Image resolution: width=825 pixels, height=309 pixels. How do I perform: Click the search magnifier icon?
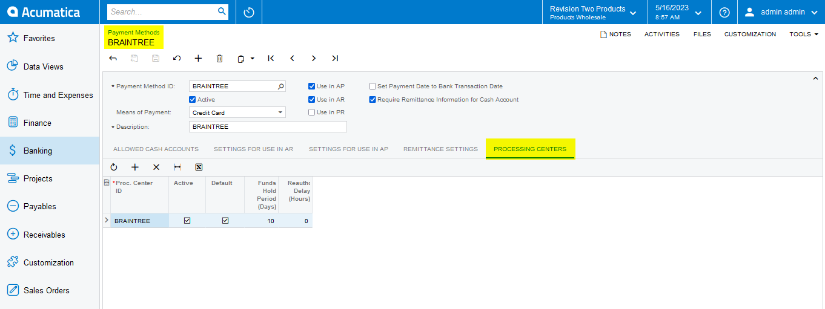[x=222, y=11]
